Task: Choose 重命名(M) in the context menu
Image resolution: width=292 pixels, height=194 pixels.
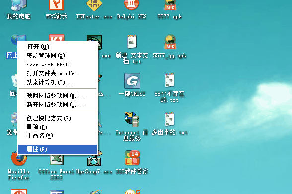Action: tap(58, 136)
